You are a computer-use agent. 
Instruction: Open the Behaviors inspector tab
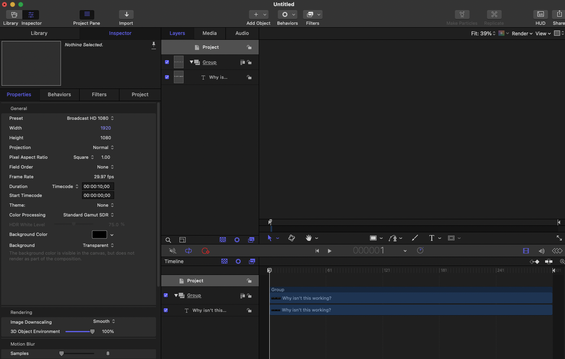pyautogui.click(x=59, y=95)
